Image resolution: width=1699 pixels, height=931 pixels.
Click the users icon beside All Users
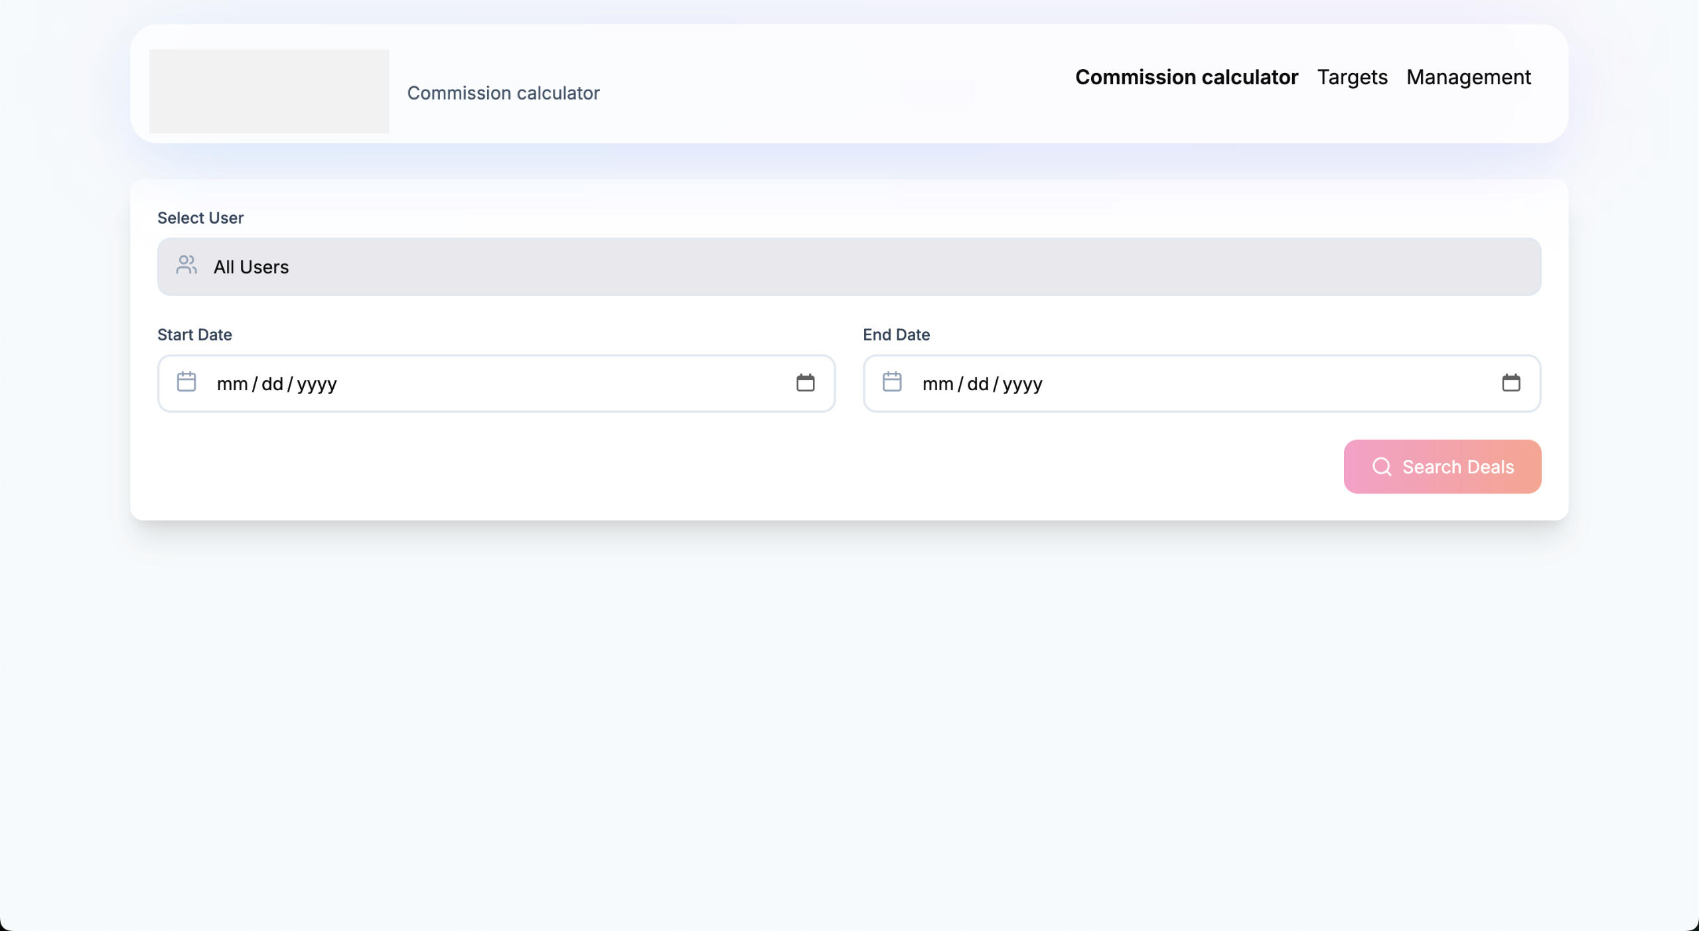(186, 265)
